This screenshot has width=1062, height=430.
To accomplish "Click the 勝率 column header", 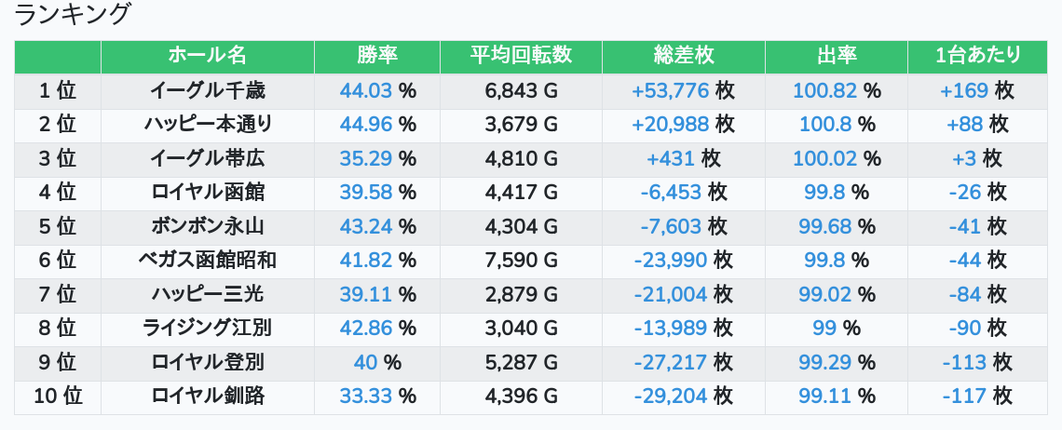I will [377, 56].
